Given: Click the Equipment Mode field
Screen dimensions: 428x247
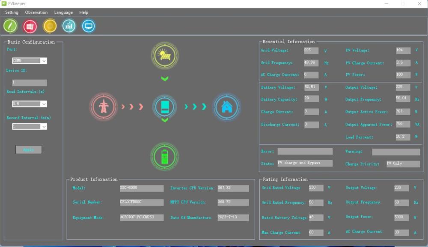Looking at the screenshot, I should (x=142, y=217).
